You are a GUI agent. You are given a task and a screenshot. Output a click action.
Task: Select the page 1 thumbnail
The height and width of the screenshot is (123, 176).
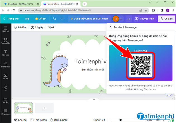tap(23, 108)
